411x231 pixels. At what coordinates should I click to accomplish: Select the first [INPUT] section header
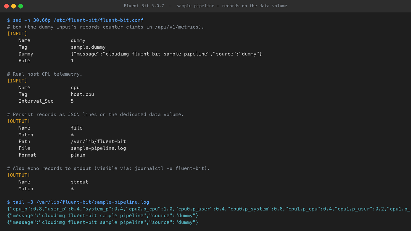(x=17, y=34)
